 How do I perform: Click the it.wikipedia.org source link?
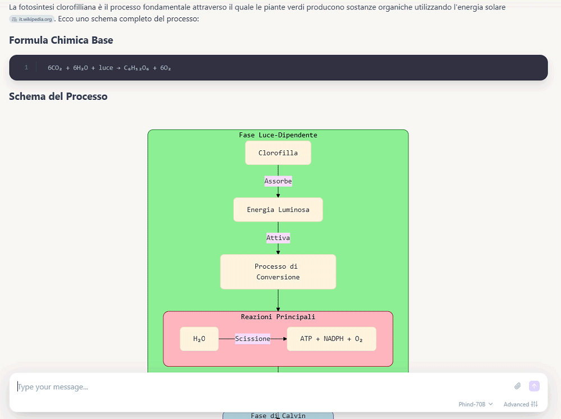click(x=32, y=19)
